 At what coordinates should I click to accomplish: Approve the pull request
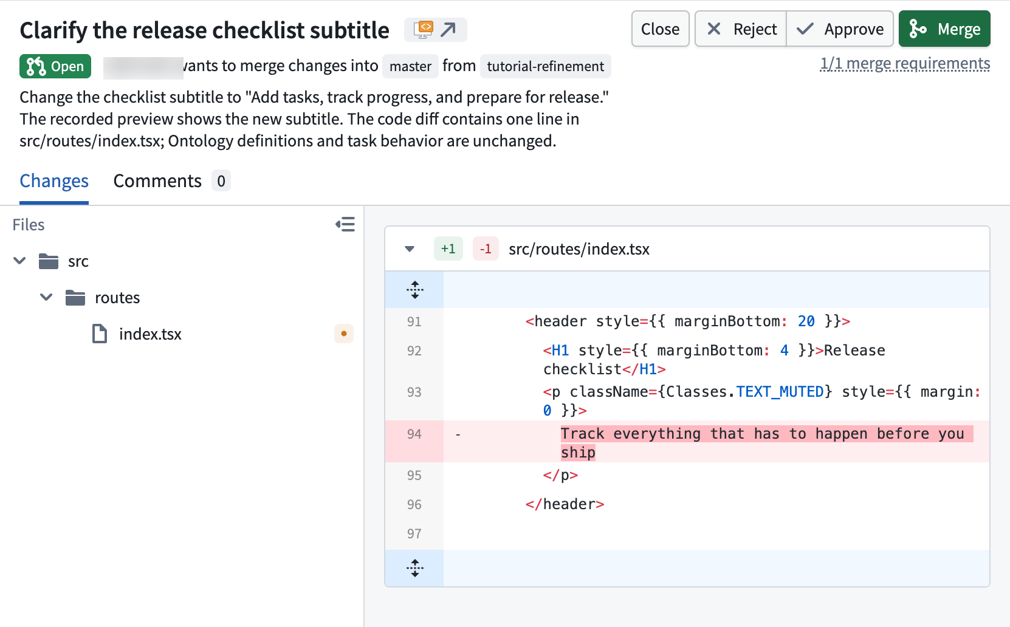(840, 29)
